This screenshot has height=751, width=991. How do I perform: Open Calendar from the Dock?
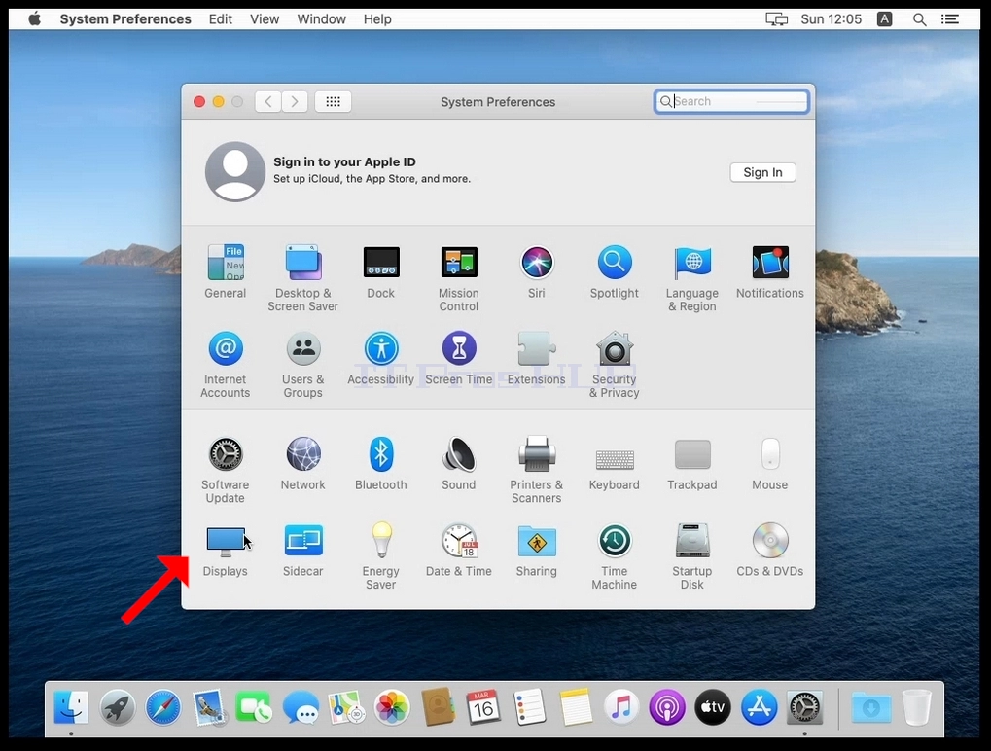(x=483, y=707)
